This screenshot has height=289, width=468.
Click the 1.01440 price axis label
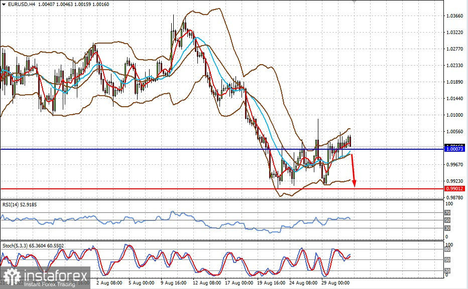(454, 99)
